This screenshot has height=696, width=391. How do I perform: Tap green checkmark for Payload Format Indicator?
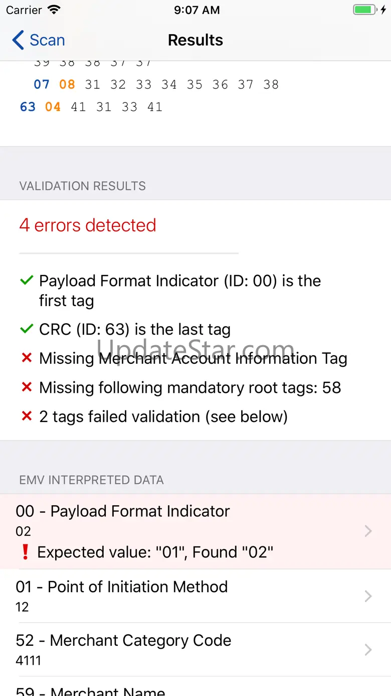[x=27, y=281]
